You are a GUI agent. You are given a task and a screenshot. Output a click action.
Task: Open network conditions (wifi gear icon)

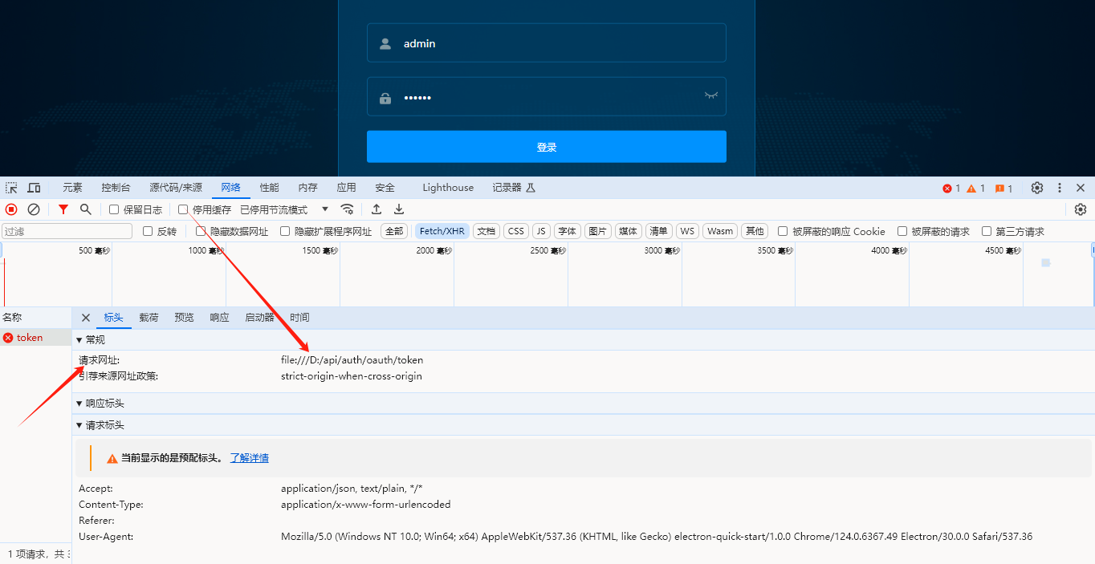tap(347, 209)
